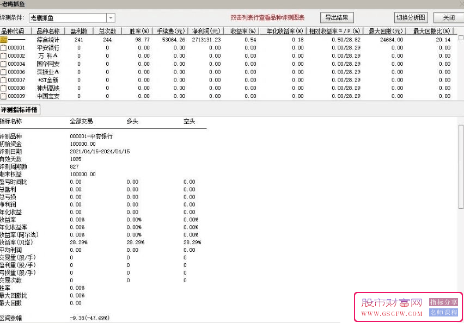Sort by 年化收益率(%) column header
Viewport: 464px width, 323px height.
point(283,31)
